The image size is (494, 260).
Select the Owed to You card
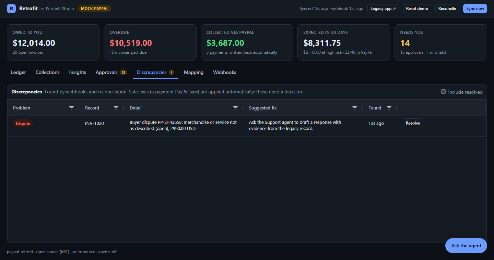53,42
